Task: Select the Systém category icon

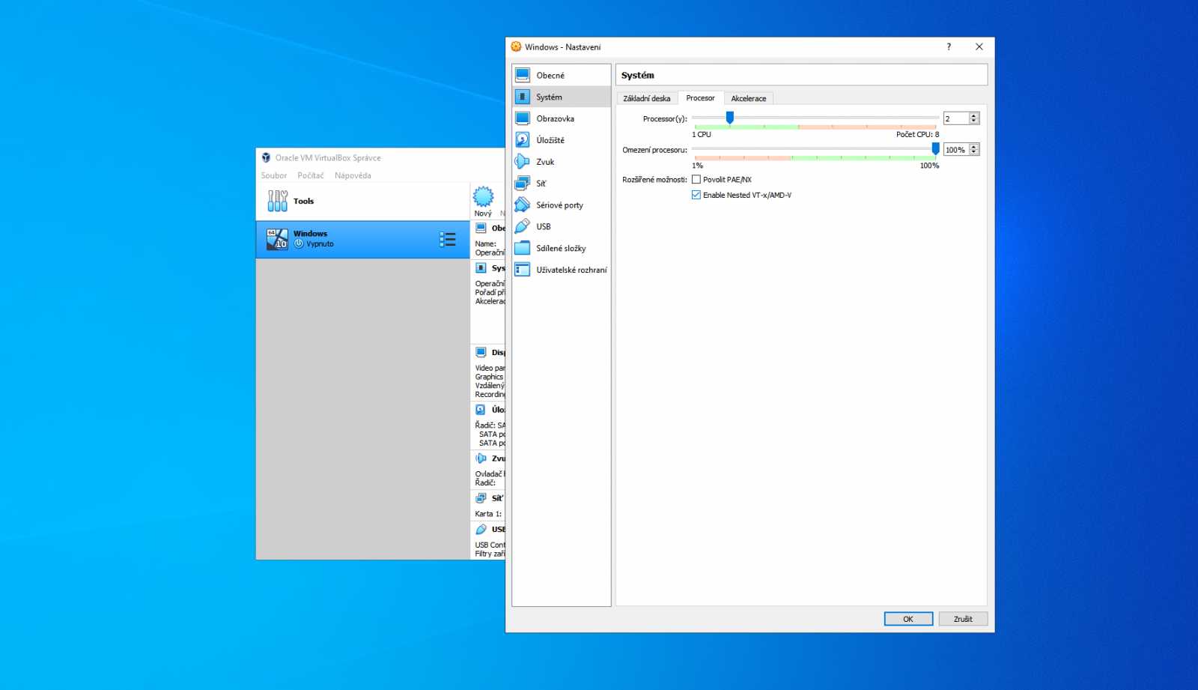Action: [523, 97]
